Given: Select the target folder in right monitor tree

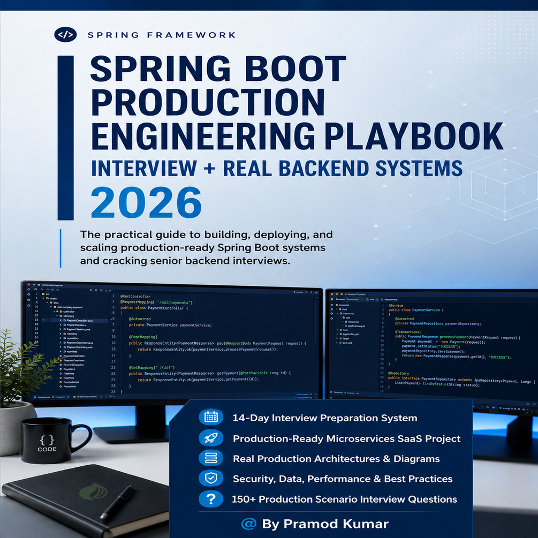Looking at the screenshot, I should pyautogui.click(x=344, y=338).
